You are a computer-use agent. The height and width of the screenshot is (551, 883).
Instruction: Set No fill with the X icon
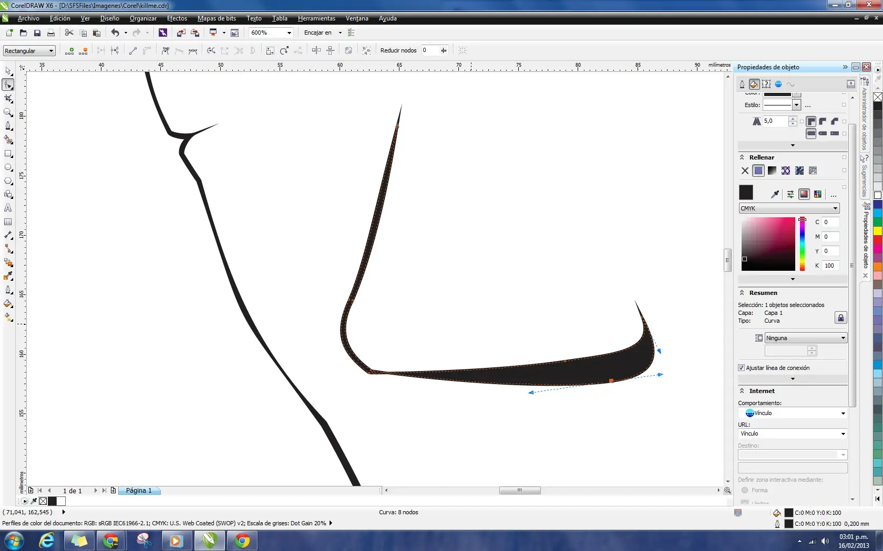click(745, 171)
